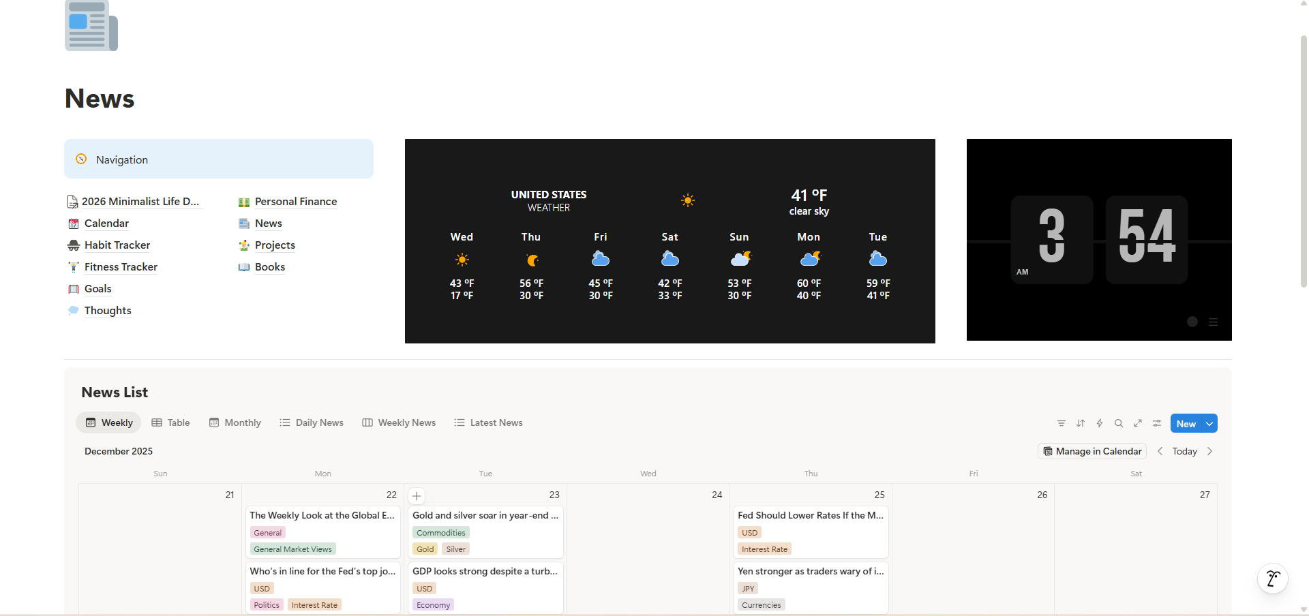Screen dimensions: 1309x616
Task: Open search with the magnifier icon in News List
Action: [x=1119, y=423]
